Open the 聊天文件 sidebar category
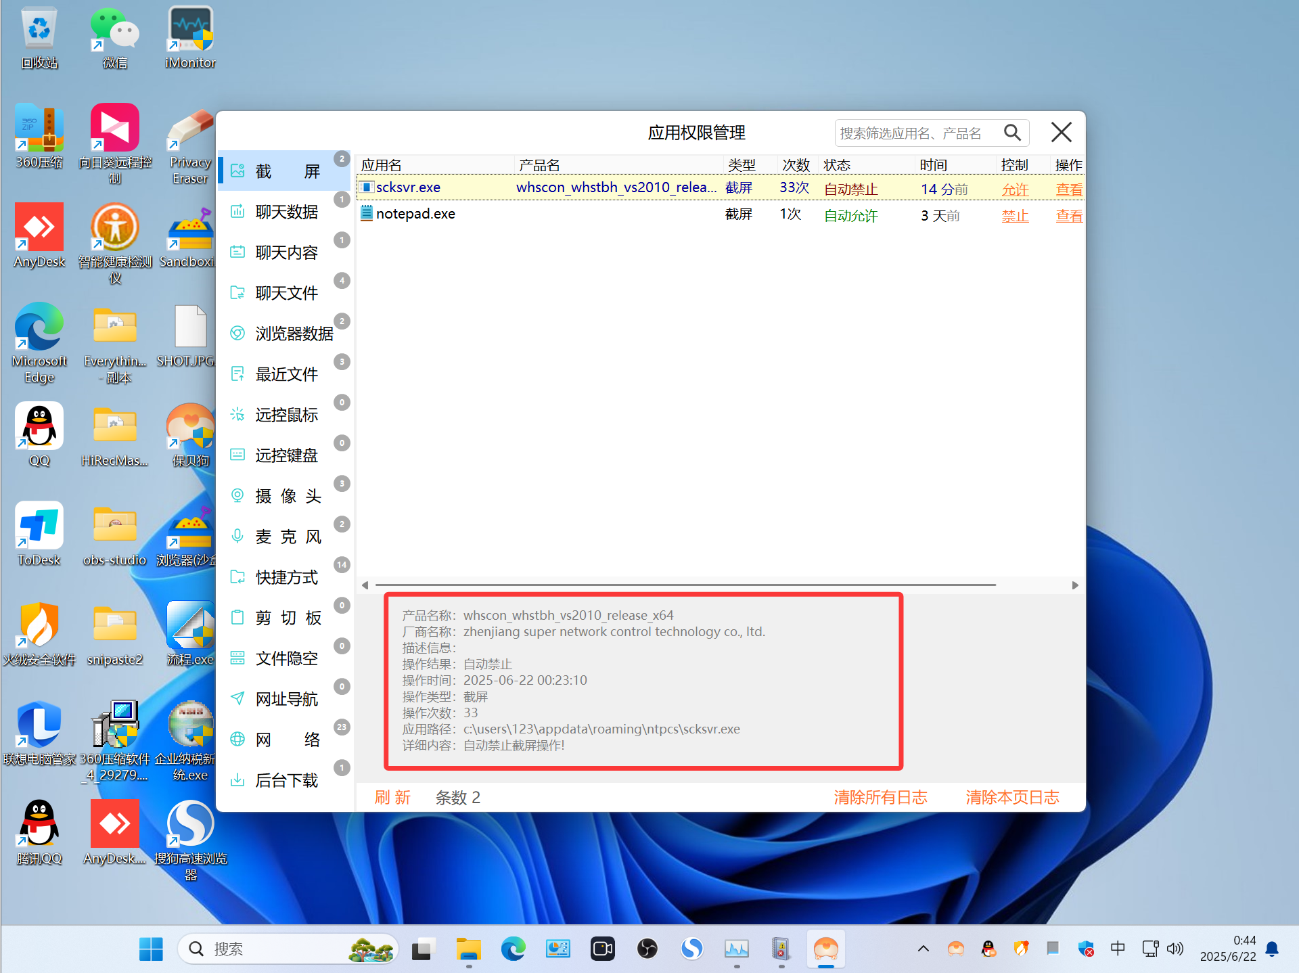1299x973 pixels. click(284, 293)
